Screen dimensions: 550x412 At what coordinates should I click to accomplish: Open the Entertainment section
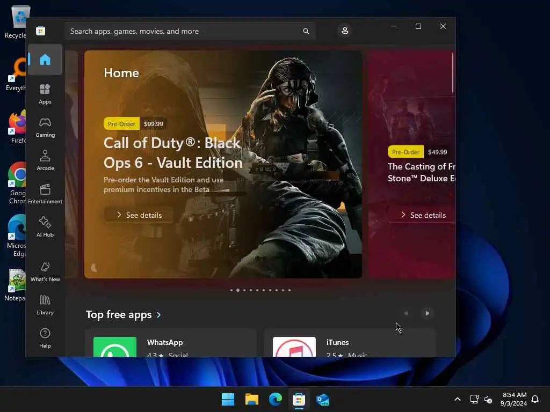coord(45,194)
